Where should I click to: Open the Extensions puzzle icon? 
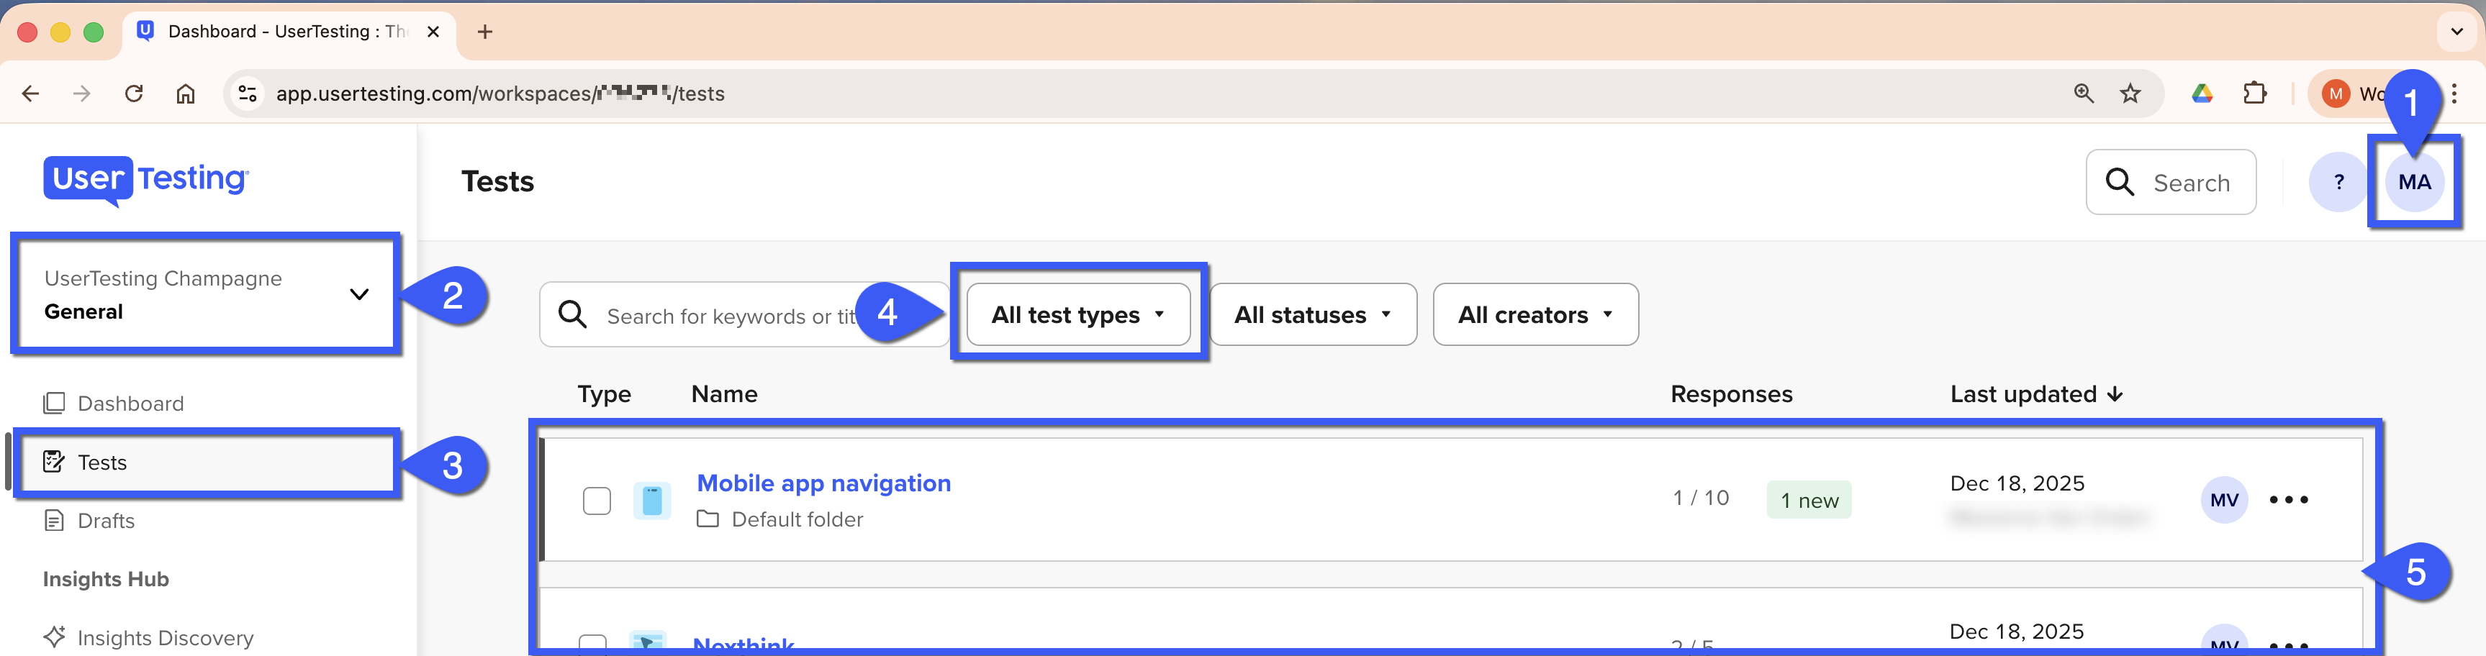coord(2254,94)
